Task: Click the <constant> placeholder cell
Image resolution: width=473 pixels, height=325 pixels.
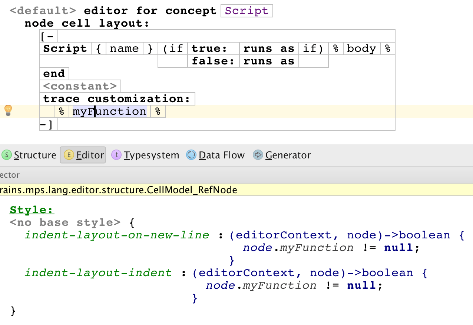Action: (x=80, y=86)
